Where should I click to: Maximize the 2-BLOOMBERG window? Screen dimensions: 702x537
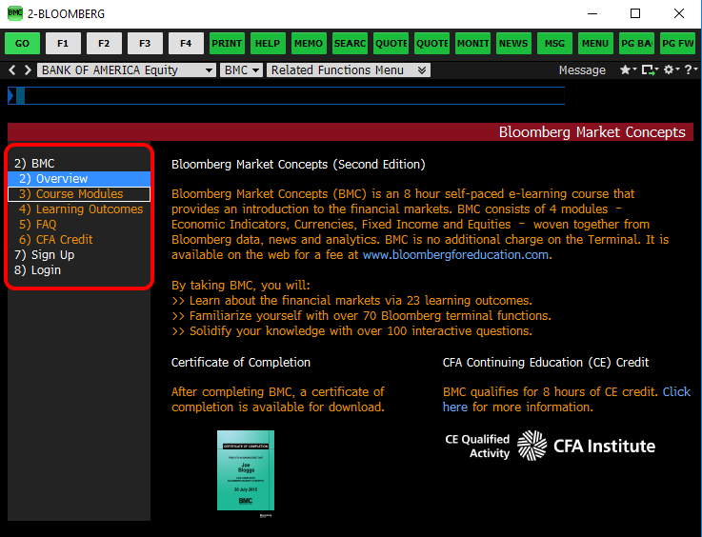634,13
